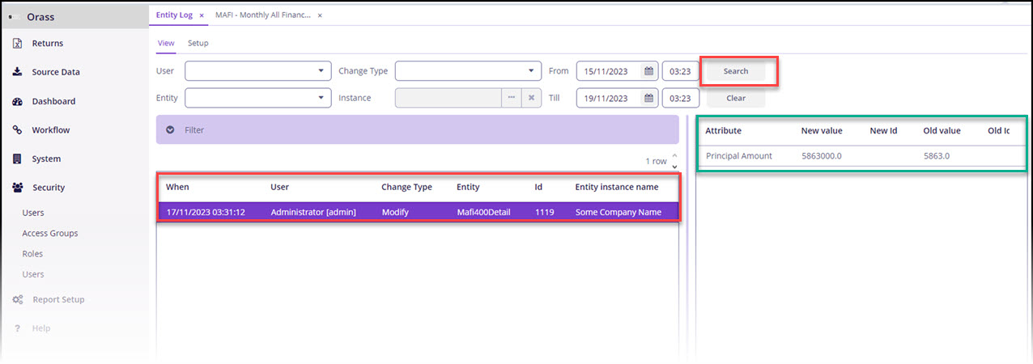This screenshot has height=364, width=1033.
Task: Click the Dashboard gauge icon
Action: pyautogui.click(x=17, y=101)
